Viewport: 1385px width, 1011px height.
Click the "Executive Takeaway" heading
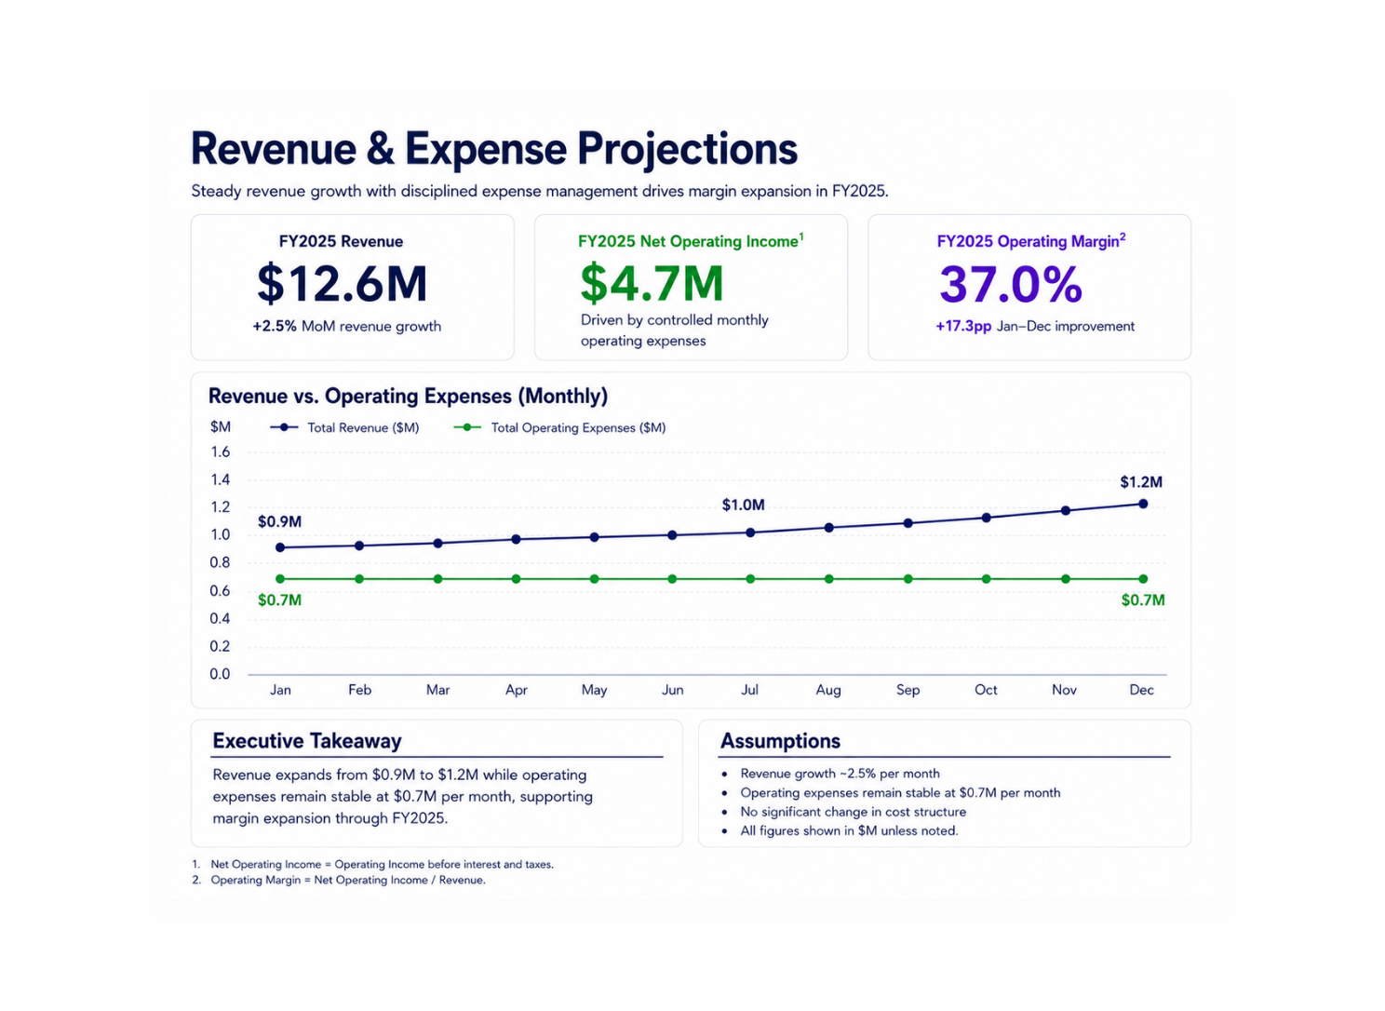coord(307,741)
